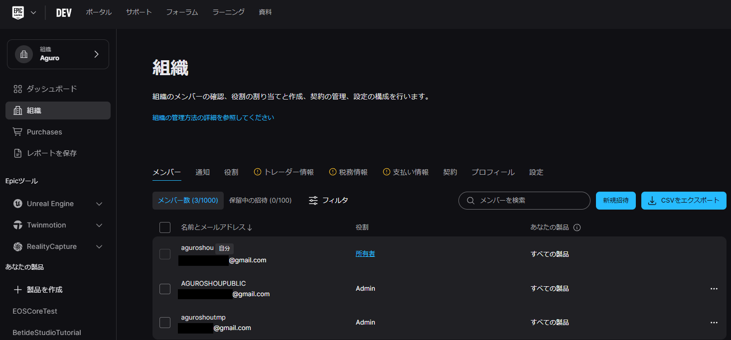
Task: Open the 所有者 role link
Action: click(x=365, y=253)
